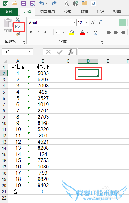Screen dimensions: 129x203
Task: Redo the last action
Action: pyautogui.click(x=54, y=3)
